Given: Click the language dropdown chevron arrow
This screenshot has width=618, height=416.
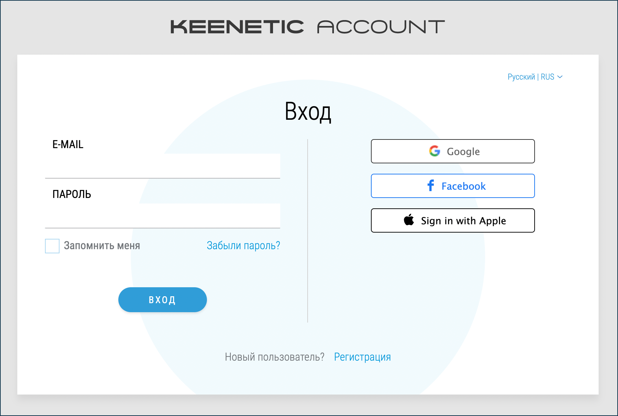Looking at the screenshot, I should tap(560, 77).
